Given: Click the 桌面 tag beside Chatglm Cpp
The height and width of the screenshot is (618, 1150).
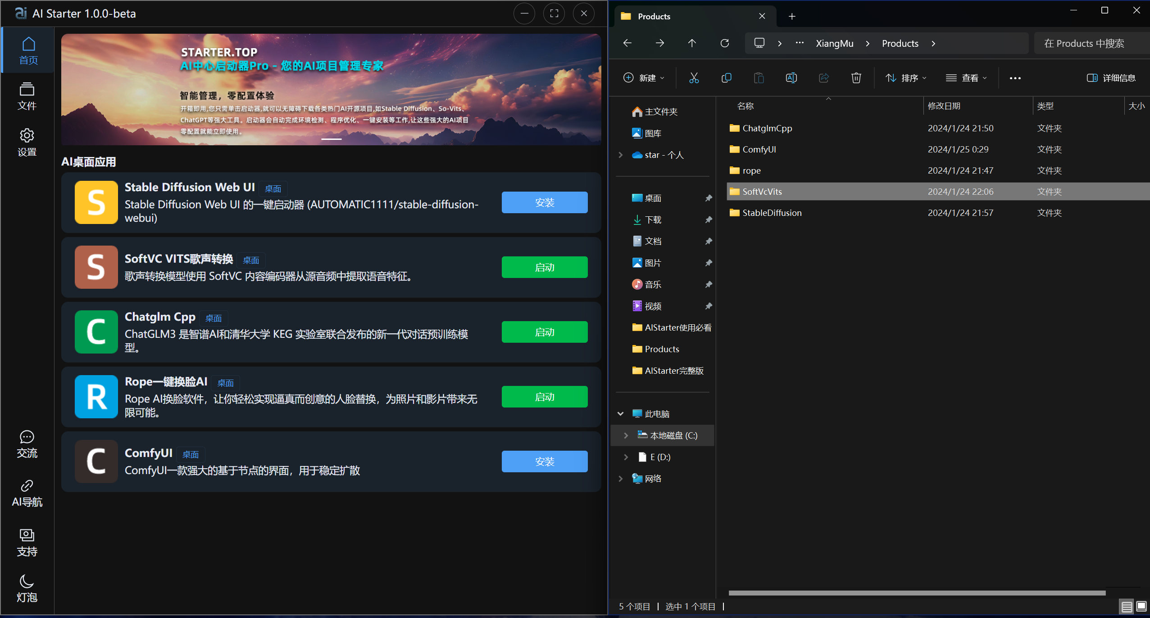Looking at the screenshot, I should (x=214, y=318).
